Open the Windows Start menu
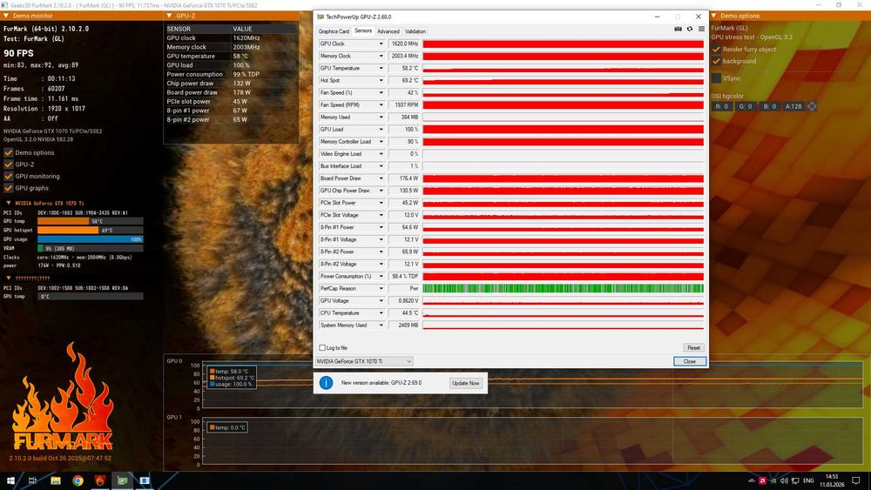The width and height of the screenshot is (871, 490). [10, 480]
